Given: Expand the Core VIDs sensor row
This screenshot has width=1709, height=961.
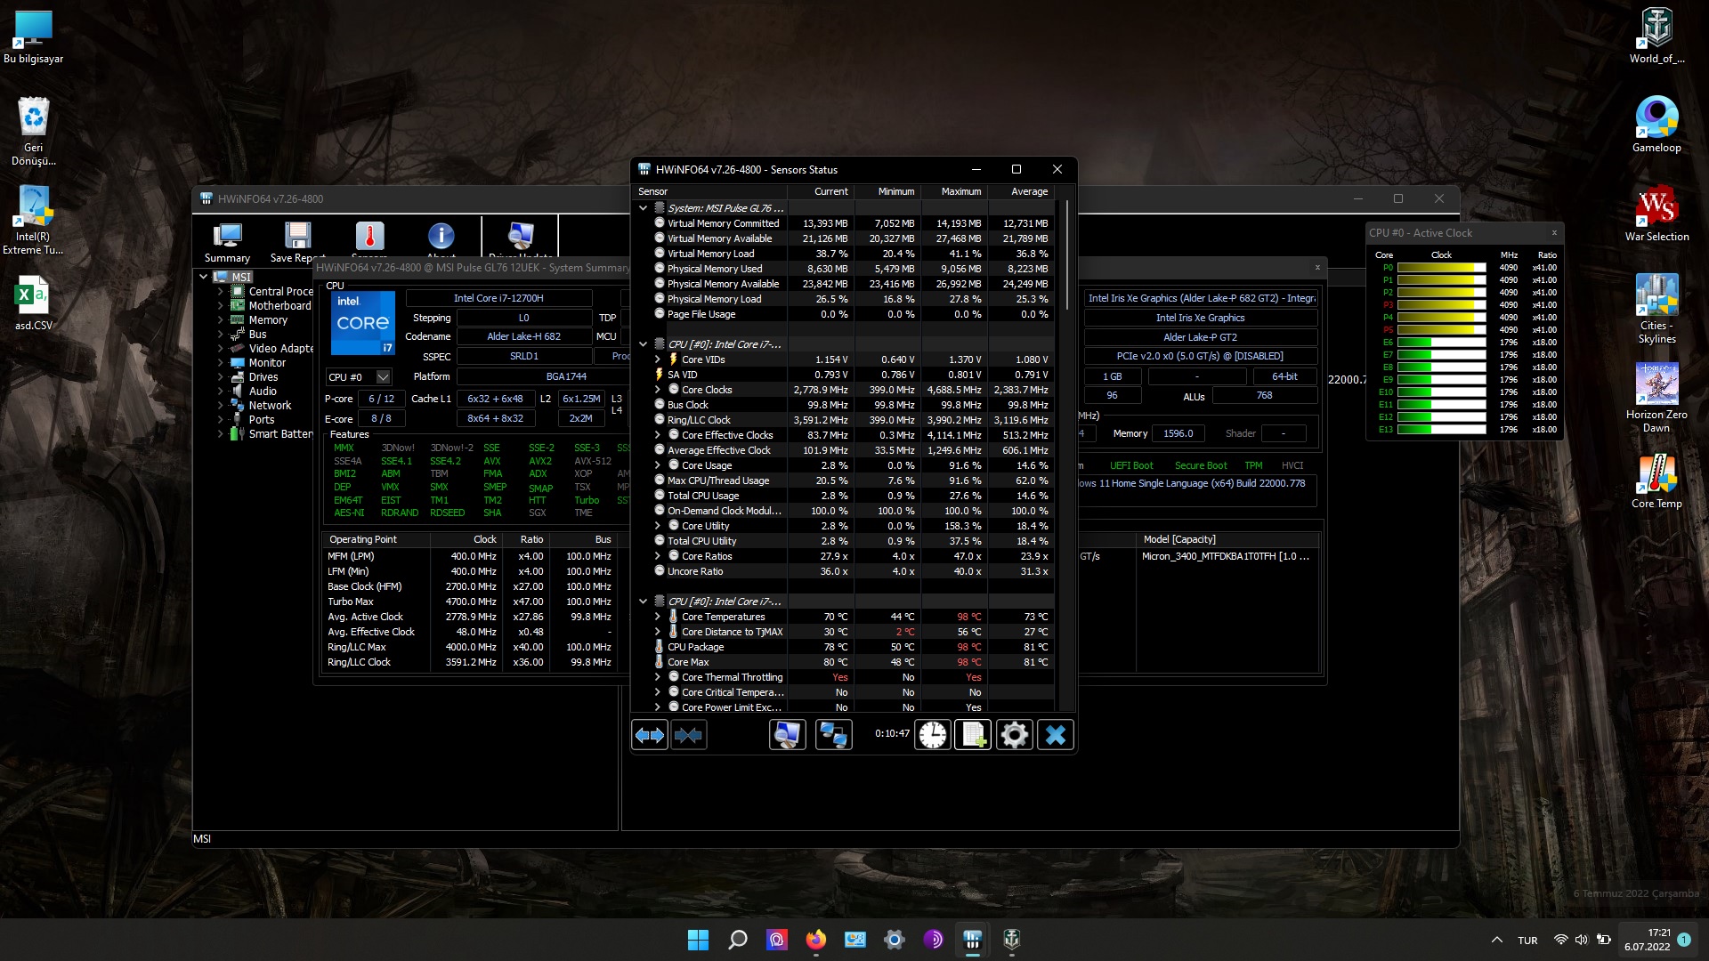Looking at the screenshot, I should coord(657,359).
